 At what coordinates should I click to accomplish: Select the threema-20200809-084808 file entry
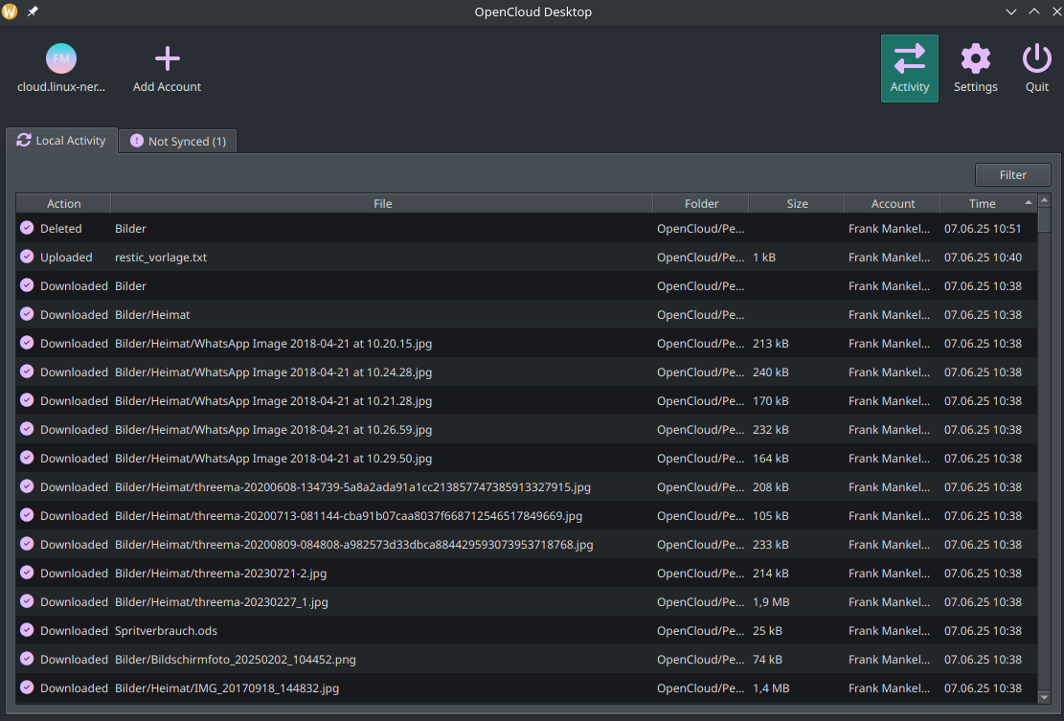click(x=354, y=545)
